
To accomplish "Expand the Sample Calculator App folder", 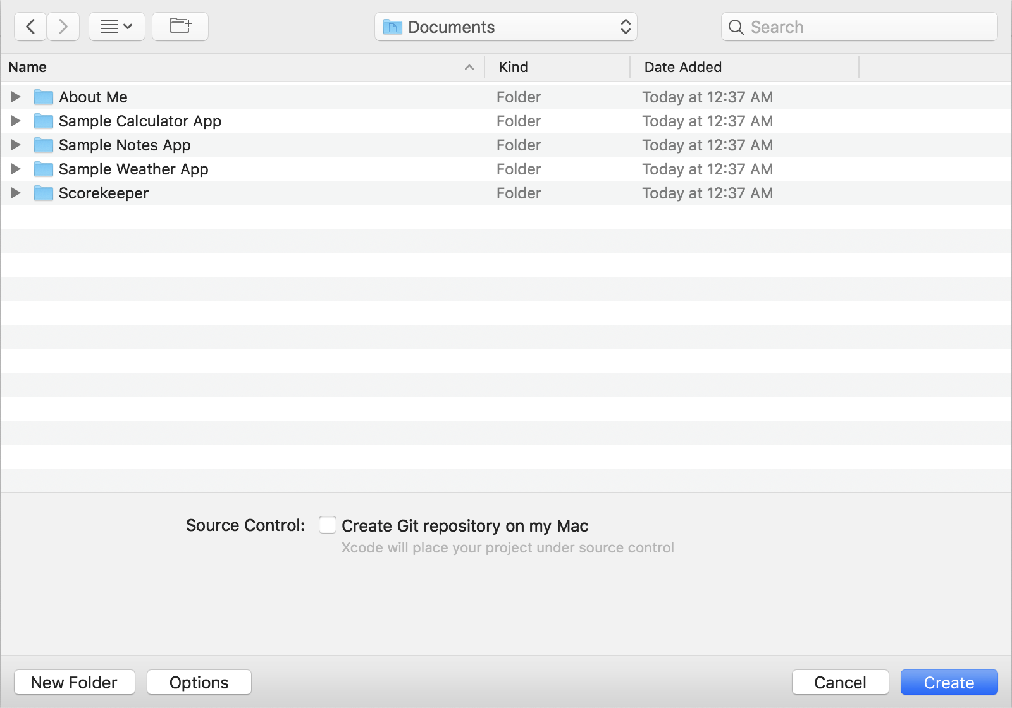I will pyautogui.click(x=16, y=121).
